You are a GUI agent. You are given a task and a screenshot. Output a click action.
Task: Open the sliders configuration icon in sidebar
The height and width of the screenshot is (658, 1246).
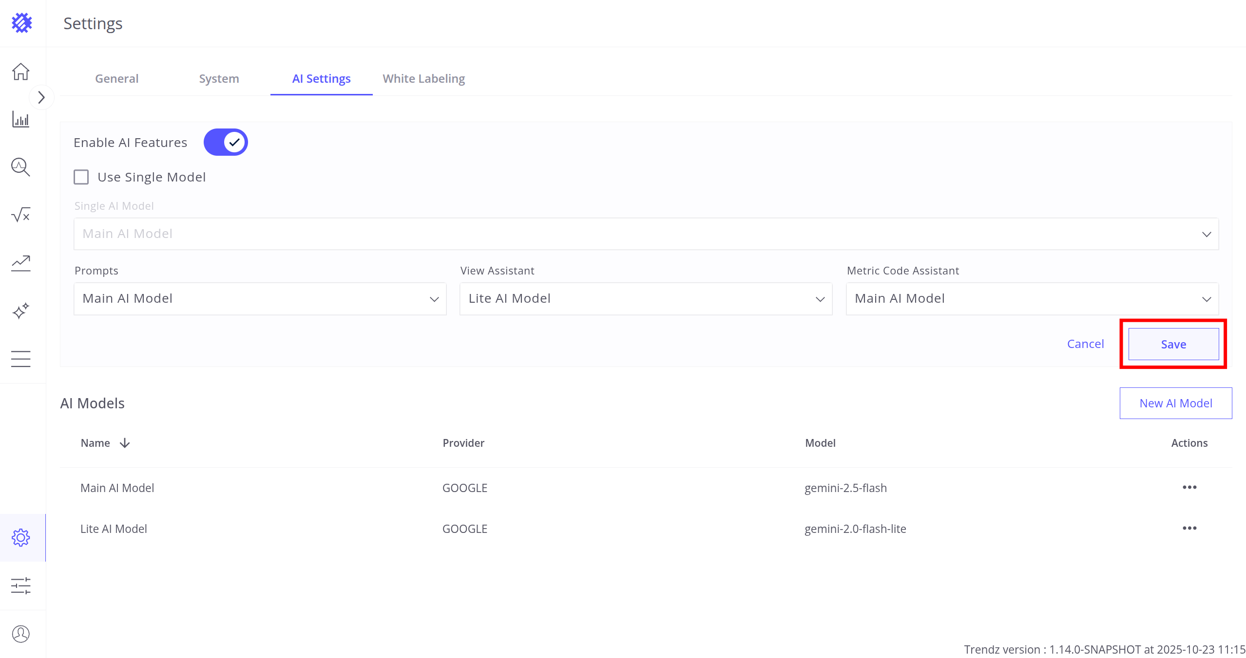[x=20, y=585]
